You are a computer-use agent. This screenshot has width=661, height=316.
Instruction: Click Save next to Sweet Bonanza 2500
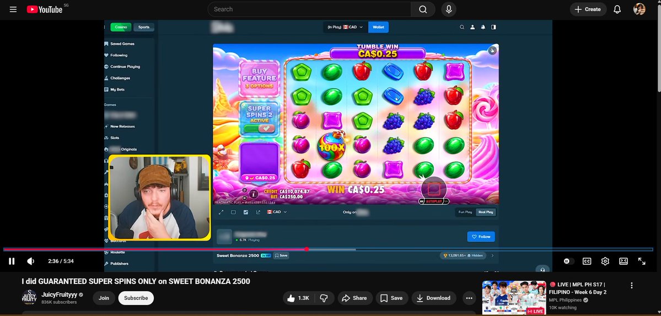click(281, 255)
